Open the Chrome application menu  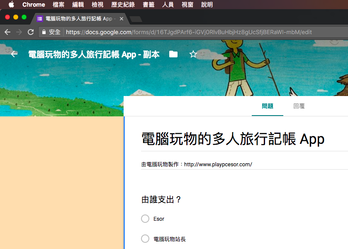[x=34, y=5]
